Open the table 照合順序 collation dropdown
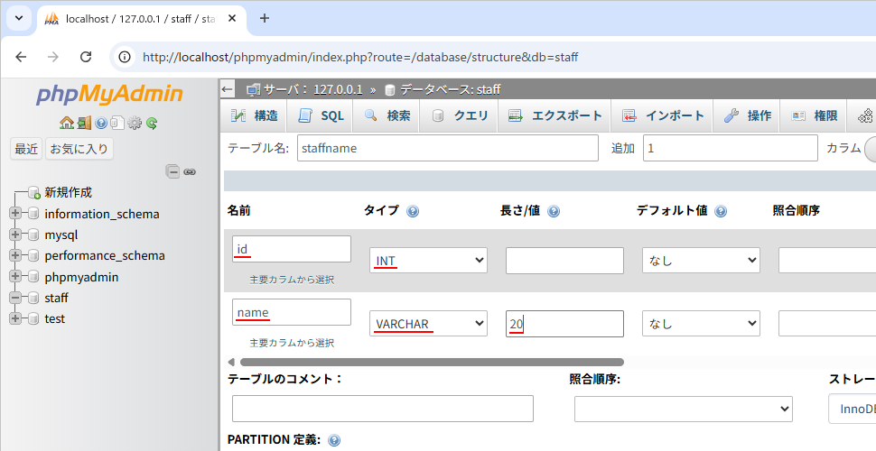876x451 pixels. [683, 409]
